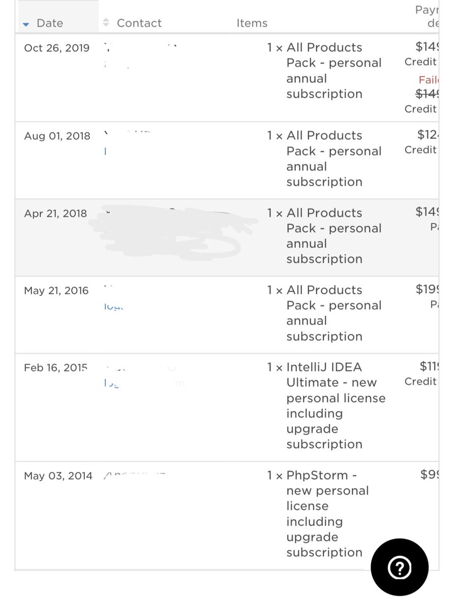Image resolution: width=454 pixels, height=610 pixels.
Task: Open the help question mark button
Action: coord(400,567)
